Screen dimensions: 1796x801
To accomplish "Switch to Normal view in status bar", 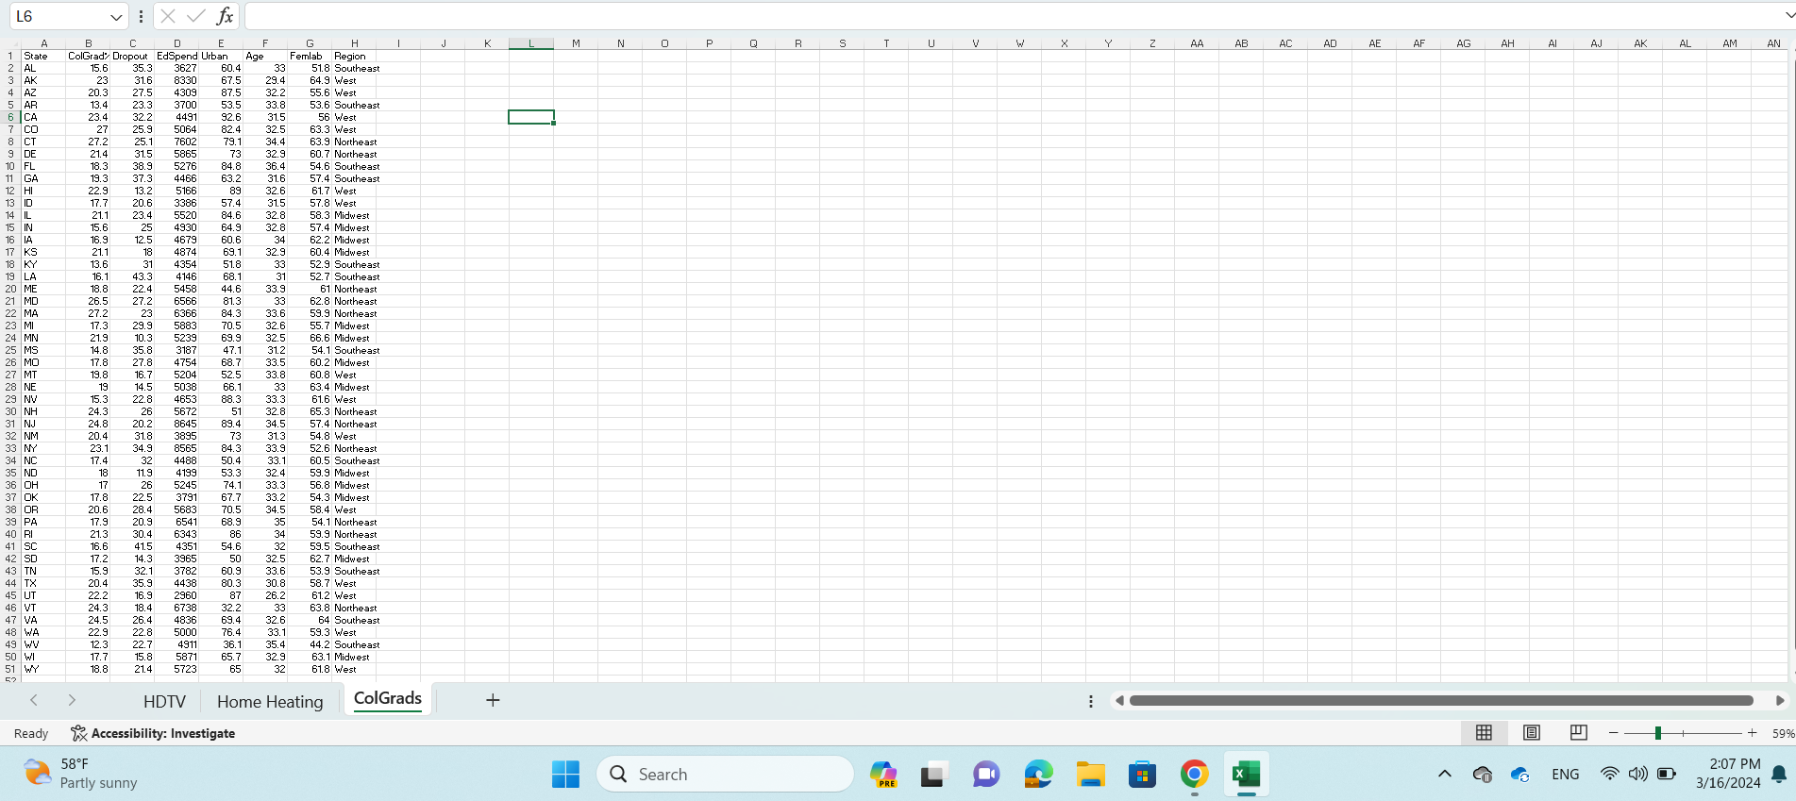I will (1484, 733).
